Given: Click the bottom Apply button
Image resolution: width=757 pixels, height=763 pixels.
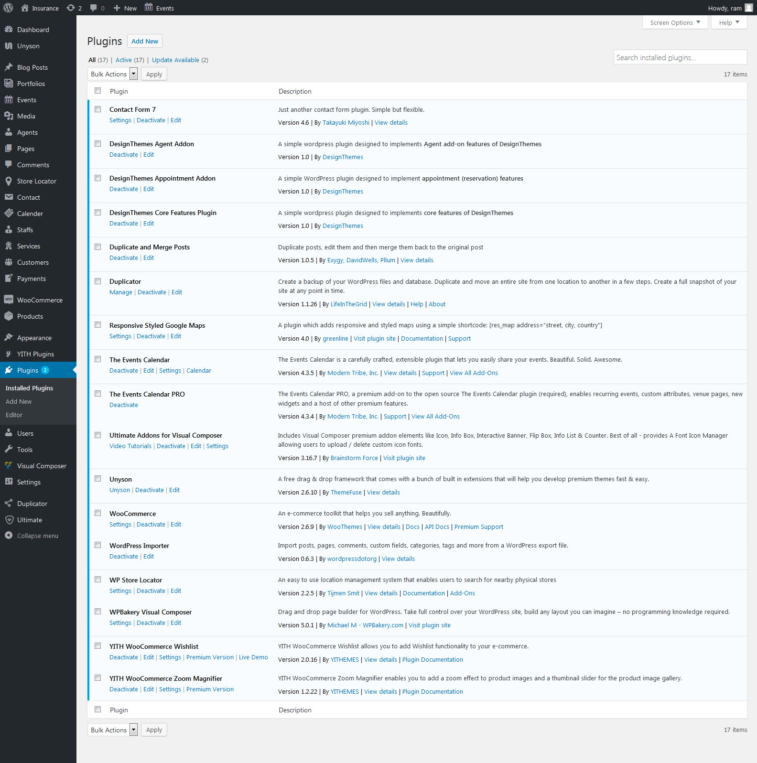Looking at the screenshot, I should (154, 730).
